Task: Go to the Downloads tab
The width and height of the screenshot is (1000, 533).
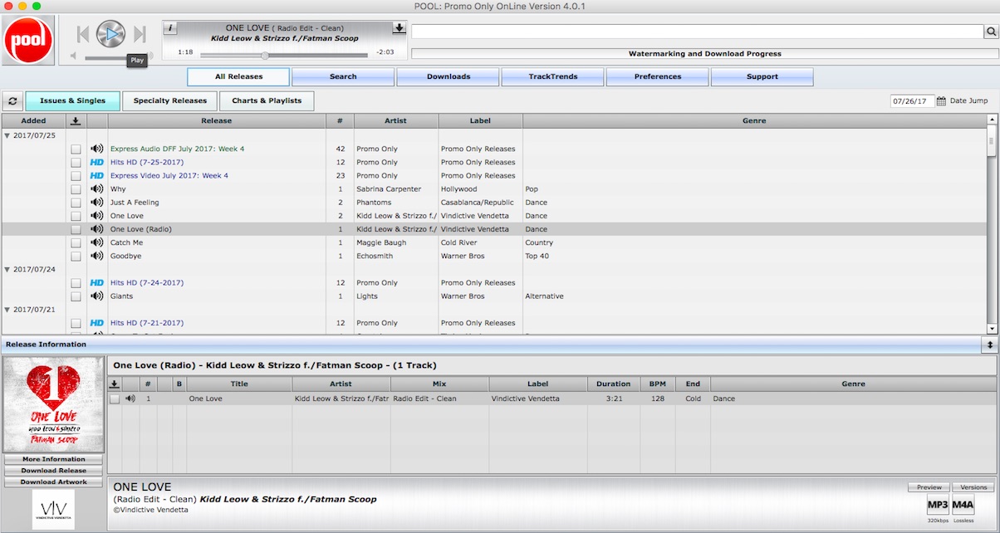Action: coord(449,77)
